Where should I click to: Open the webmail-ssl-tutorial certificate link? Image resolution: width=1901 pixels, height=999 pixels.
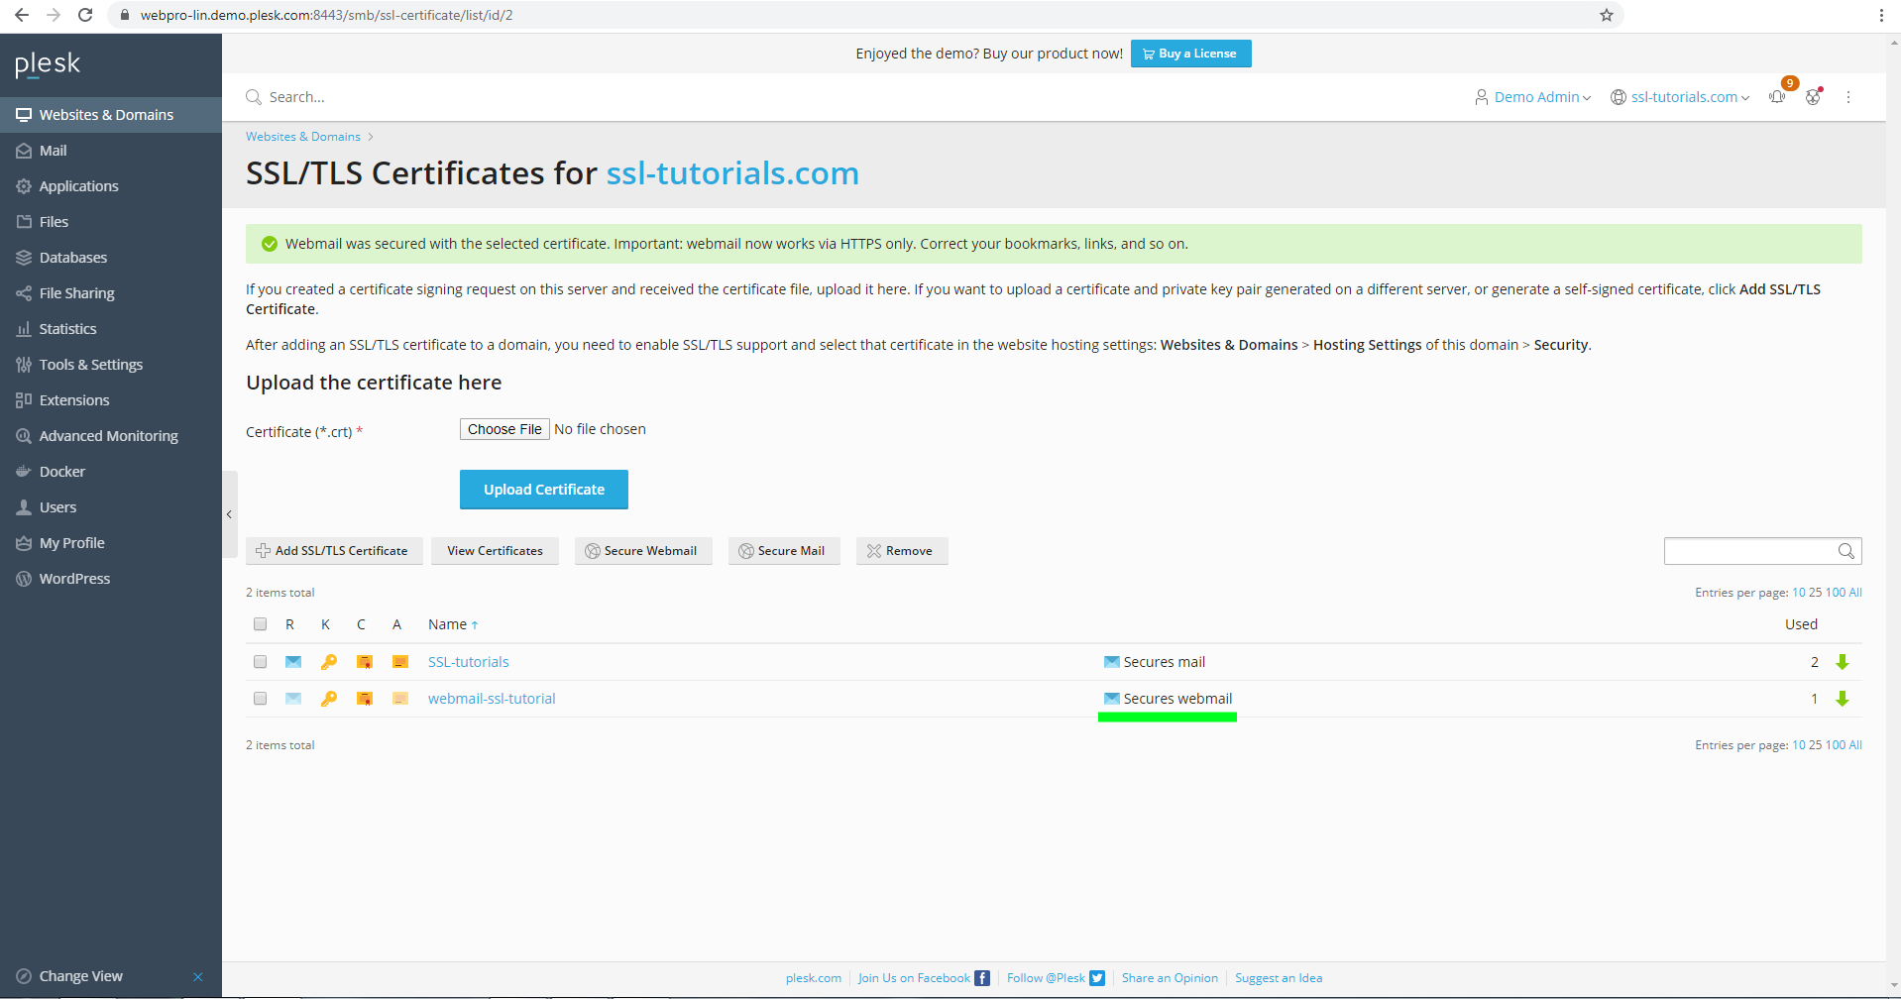click(492, 699)
